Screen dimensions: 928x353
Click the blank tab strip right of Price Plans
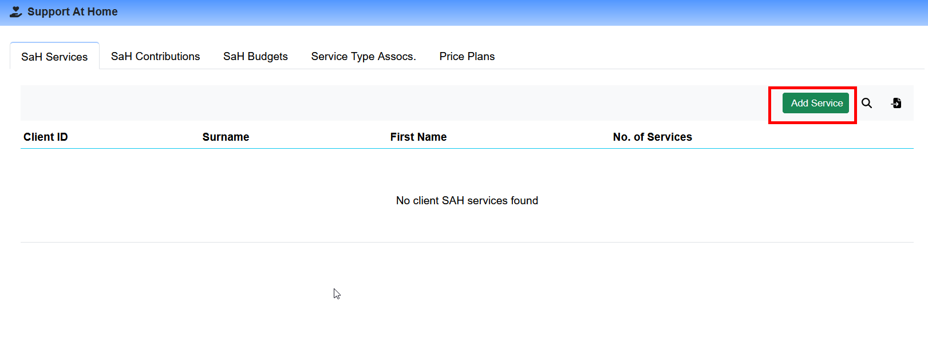(687, 56)
